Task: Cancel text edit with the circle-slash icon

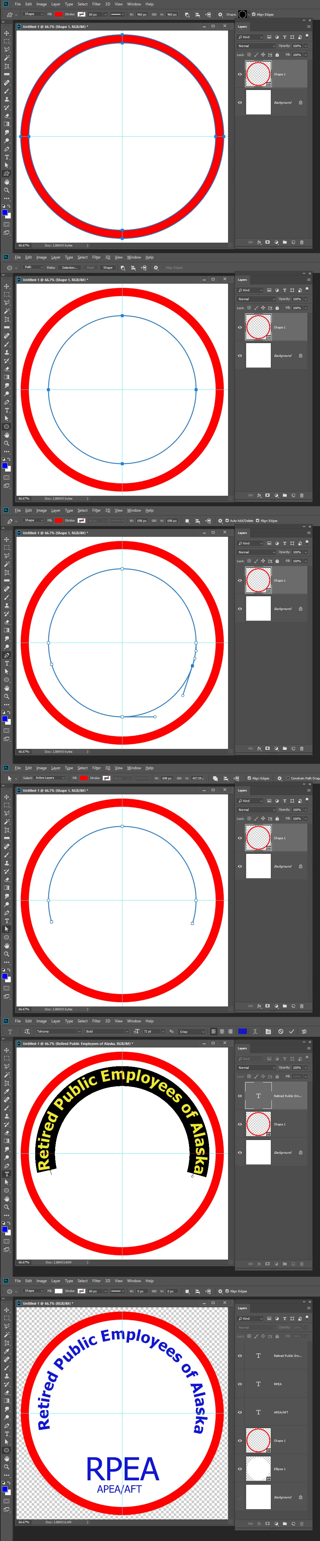Action: pyautogui.click(x=281, y=1031)
